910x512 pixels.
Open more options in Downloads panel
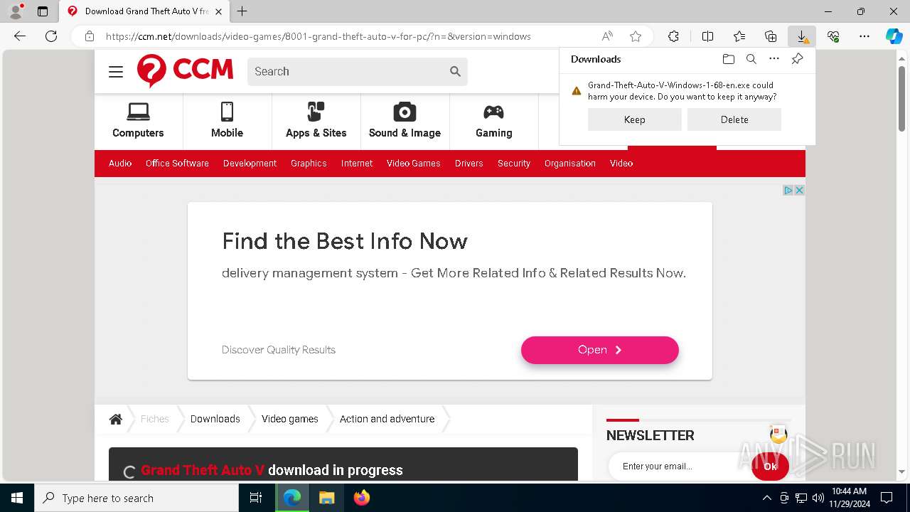click(774, 59)
